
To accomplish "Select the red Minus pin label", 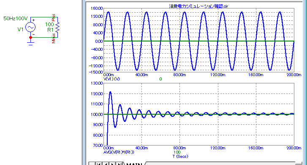I will coord(54,38).
